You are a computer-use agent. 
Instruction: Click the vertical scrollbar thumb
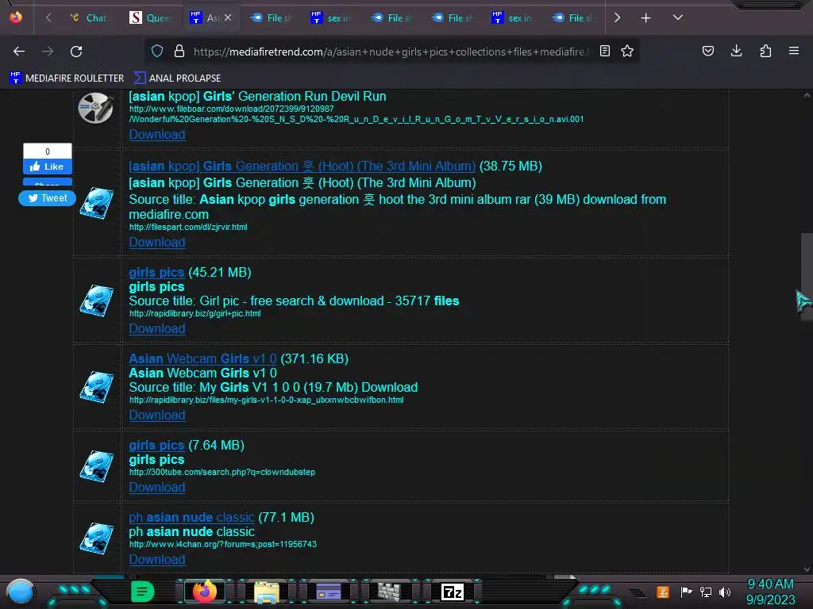(x=807, y=277)
